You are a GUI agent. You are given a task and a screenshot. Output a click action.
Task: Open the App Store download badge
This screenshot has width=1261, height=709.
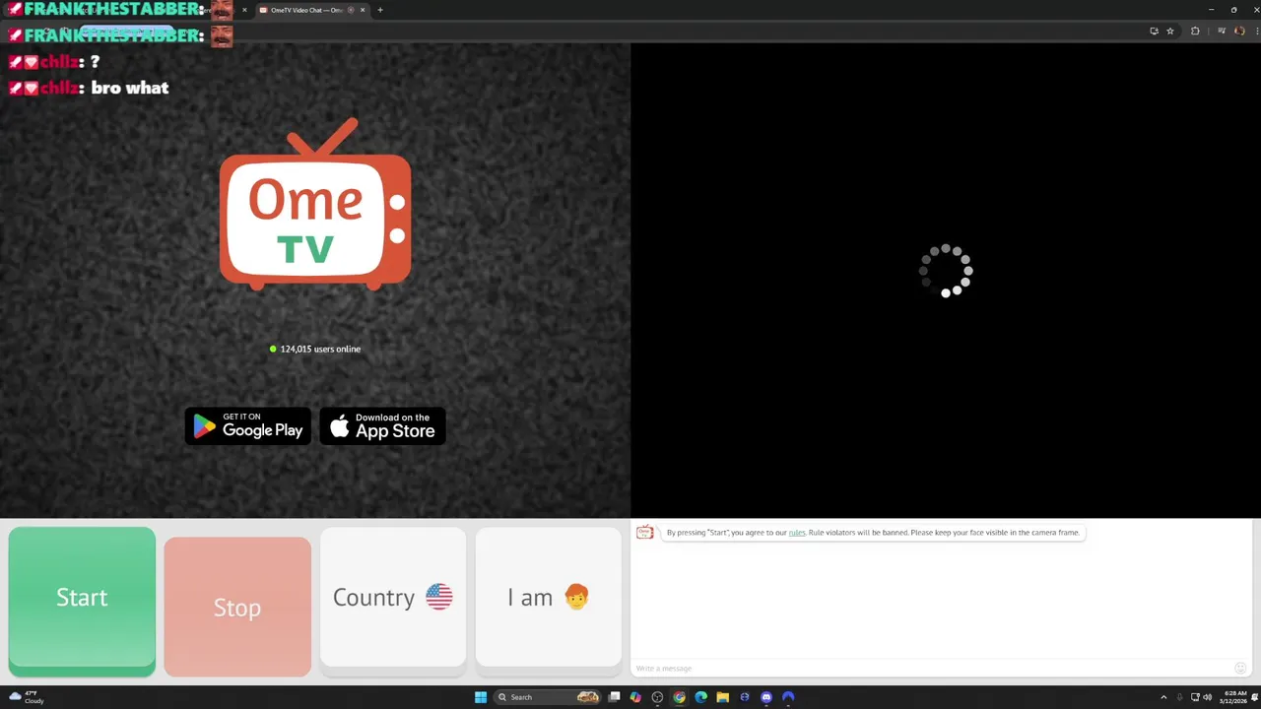click(x=383, y=426)
